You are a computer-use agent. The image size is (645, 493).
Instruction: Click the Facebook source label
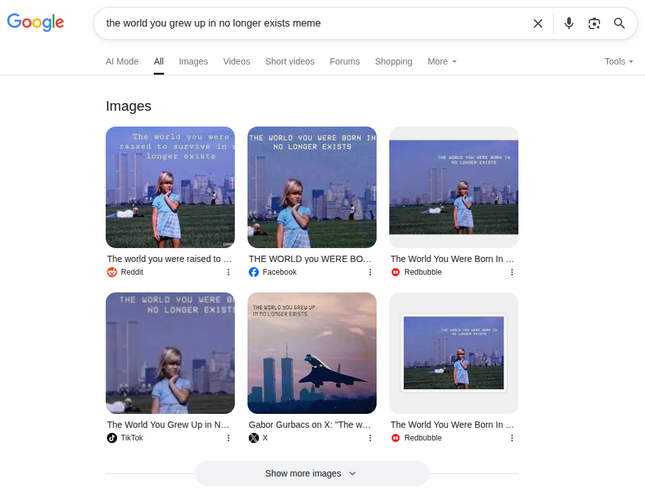(x=280, y=272)
